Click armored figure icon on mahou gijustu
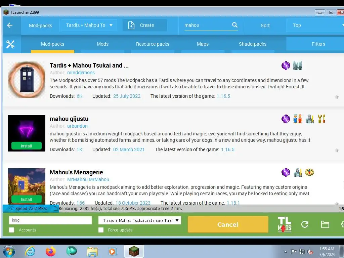 (309, 119)
